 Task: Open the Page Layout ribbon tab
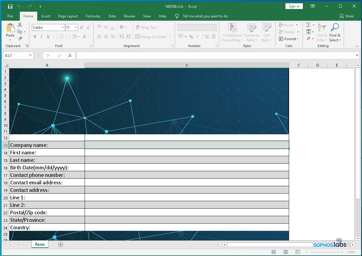pos(68,16)
